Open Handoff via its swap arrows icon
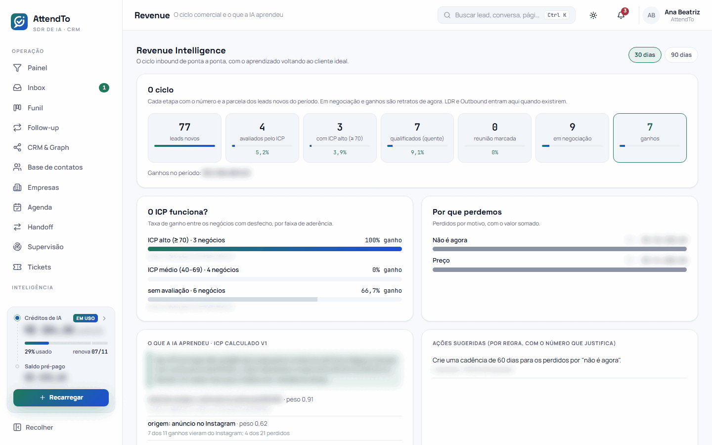Viewport: 712px width, 445px height. (x=17, y=227)
